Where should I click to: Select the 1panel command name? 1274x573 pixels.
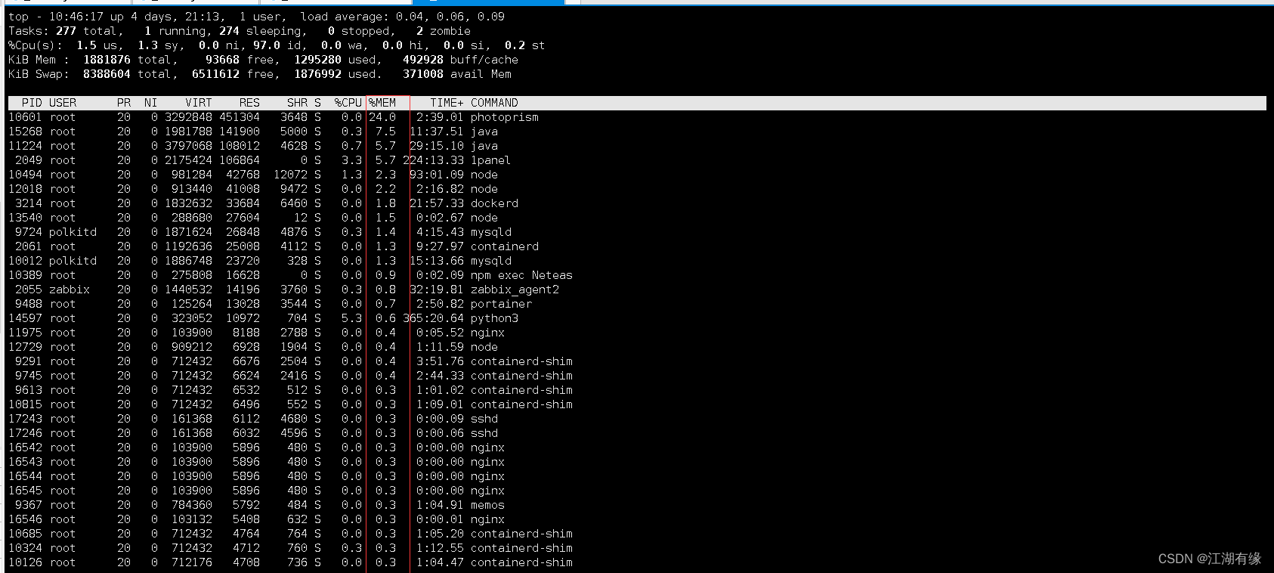coord(491,160)
